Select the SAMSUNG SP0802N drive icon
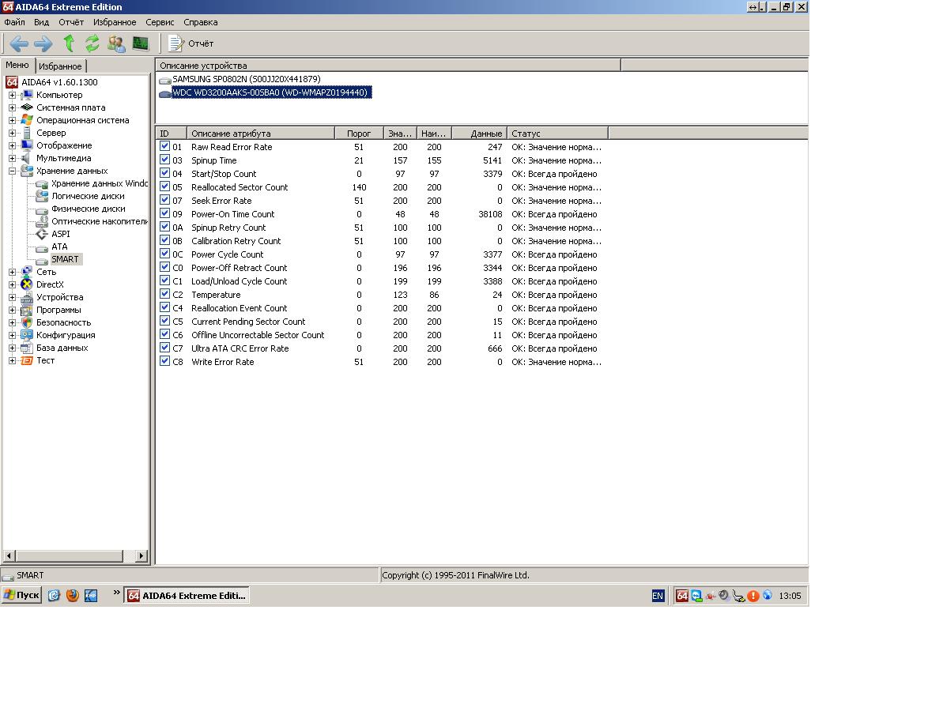 pos(165,79)
